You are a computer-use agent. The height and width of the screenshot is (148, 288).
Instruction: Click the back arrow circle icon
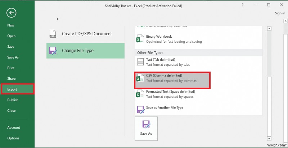coord(12,13)
